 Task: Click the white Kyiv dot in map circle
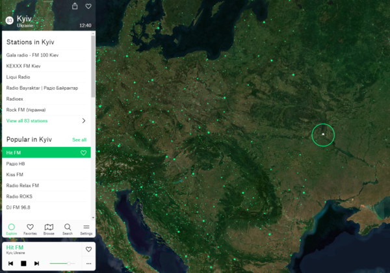(323, 134)
